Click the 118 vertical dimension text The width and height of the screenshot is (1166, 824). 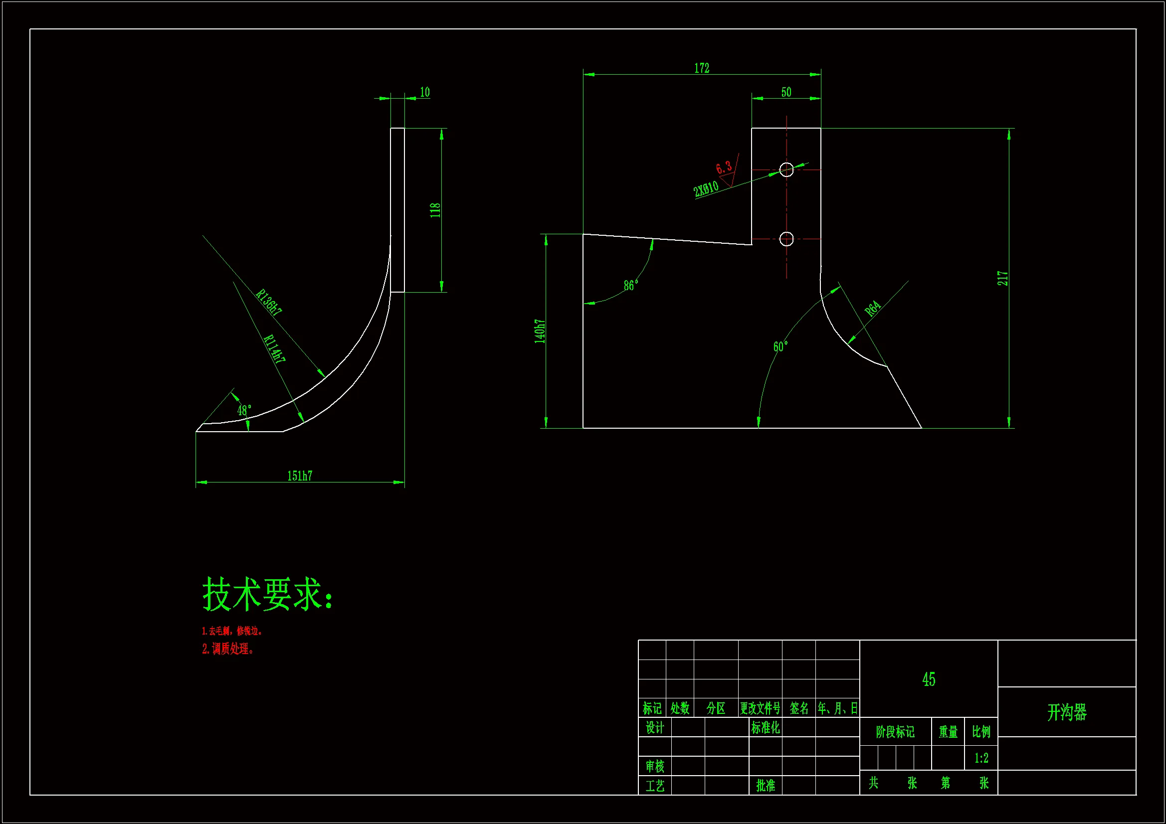tap(435, 210)
